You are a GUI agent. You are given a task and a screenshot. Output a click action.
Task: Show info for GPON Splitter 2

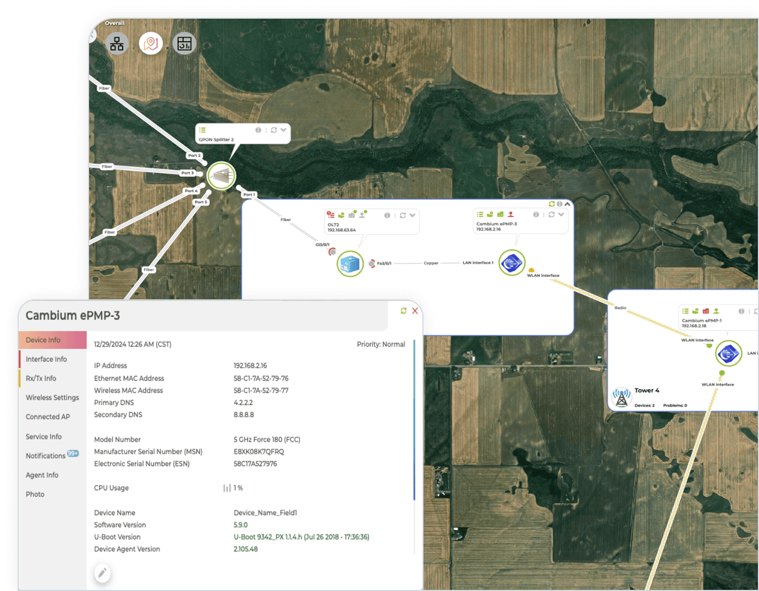point(258,130)
